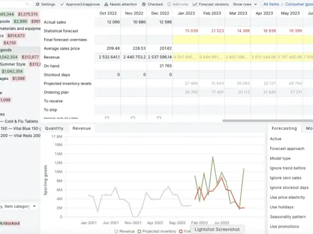The image size is (313, 234).
Task: Click the Ignore zero sales setting
Action: click(285, 178)
